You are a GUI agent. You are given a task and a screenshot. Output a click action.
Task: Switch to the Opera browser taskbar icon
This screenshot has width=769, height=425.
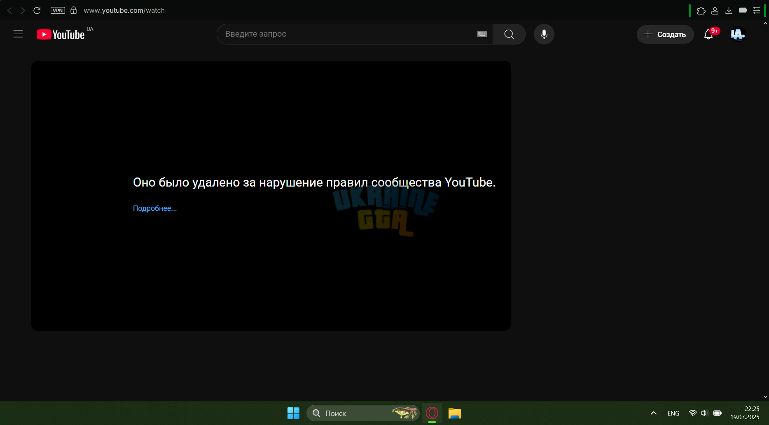coord(432,413)
